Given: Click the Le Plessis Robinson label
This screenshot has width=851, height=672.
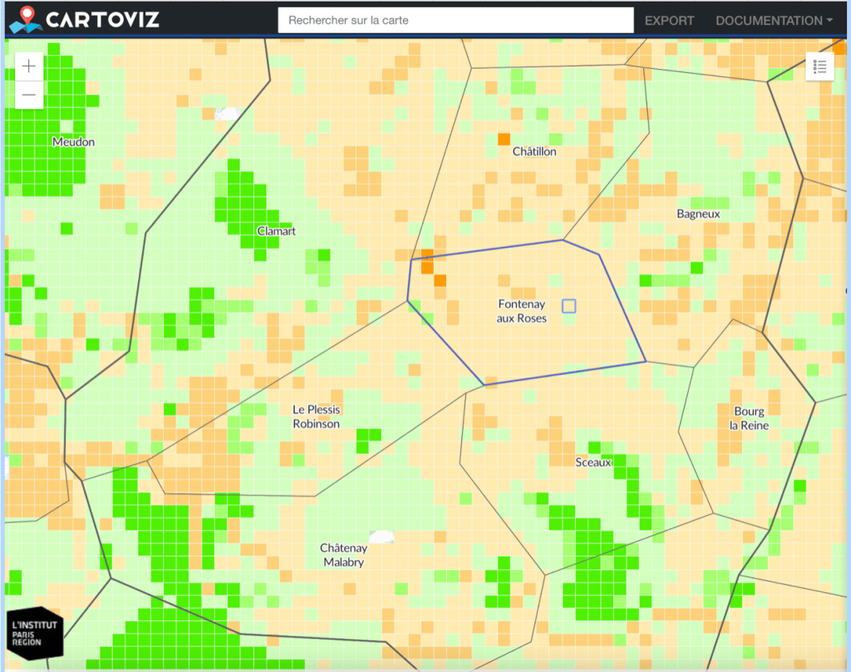Looking at the screenshot, I should 316,416.
